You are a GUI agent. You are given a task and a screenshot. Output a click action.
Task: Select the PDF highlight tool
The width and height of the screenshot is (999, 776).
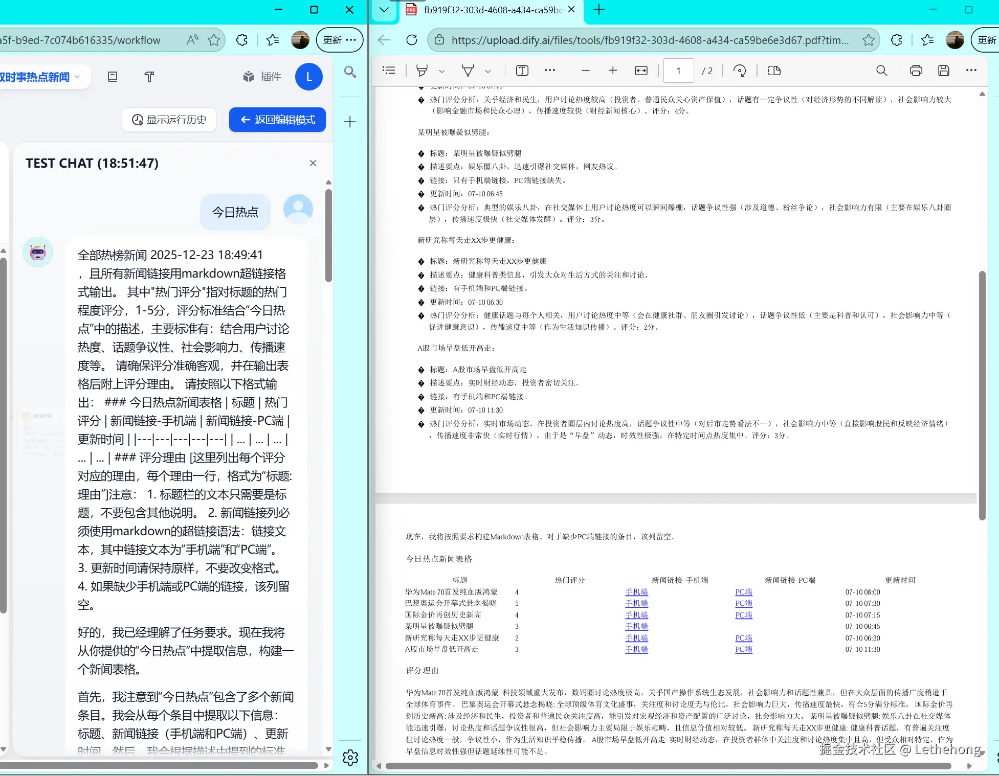click(x=422, y=71)
